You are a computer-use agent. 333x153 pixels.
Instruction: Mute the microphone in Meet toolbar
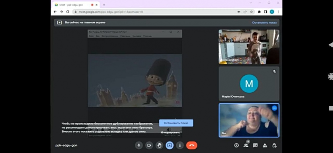pos(139,145)
